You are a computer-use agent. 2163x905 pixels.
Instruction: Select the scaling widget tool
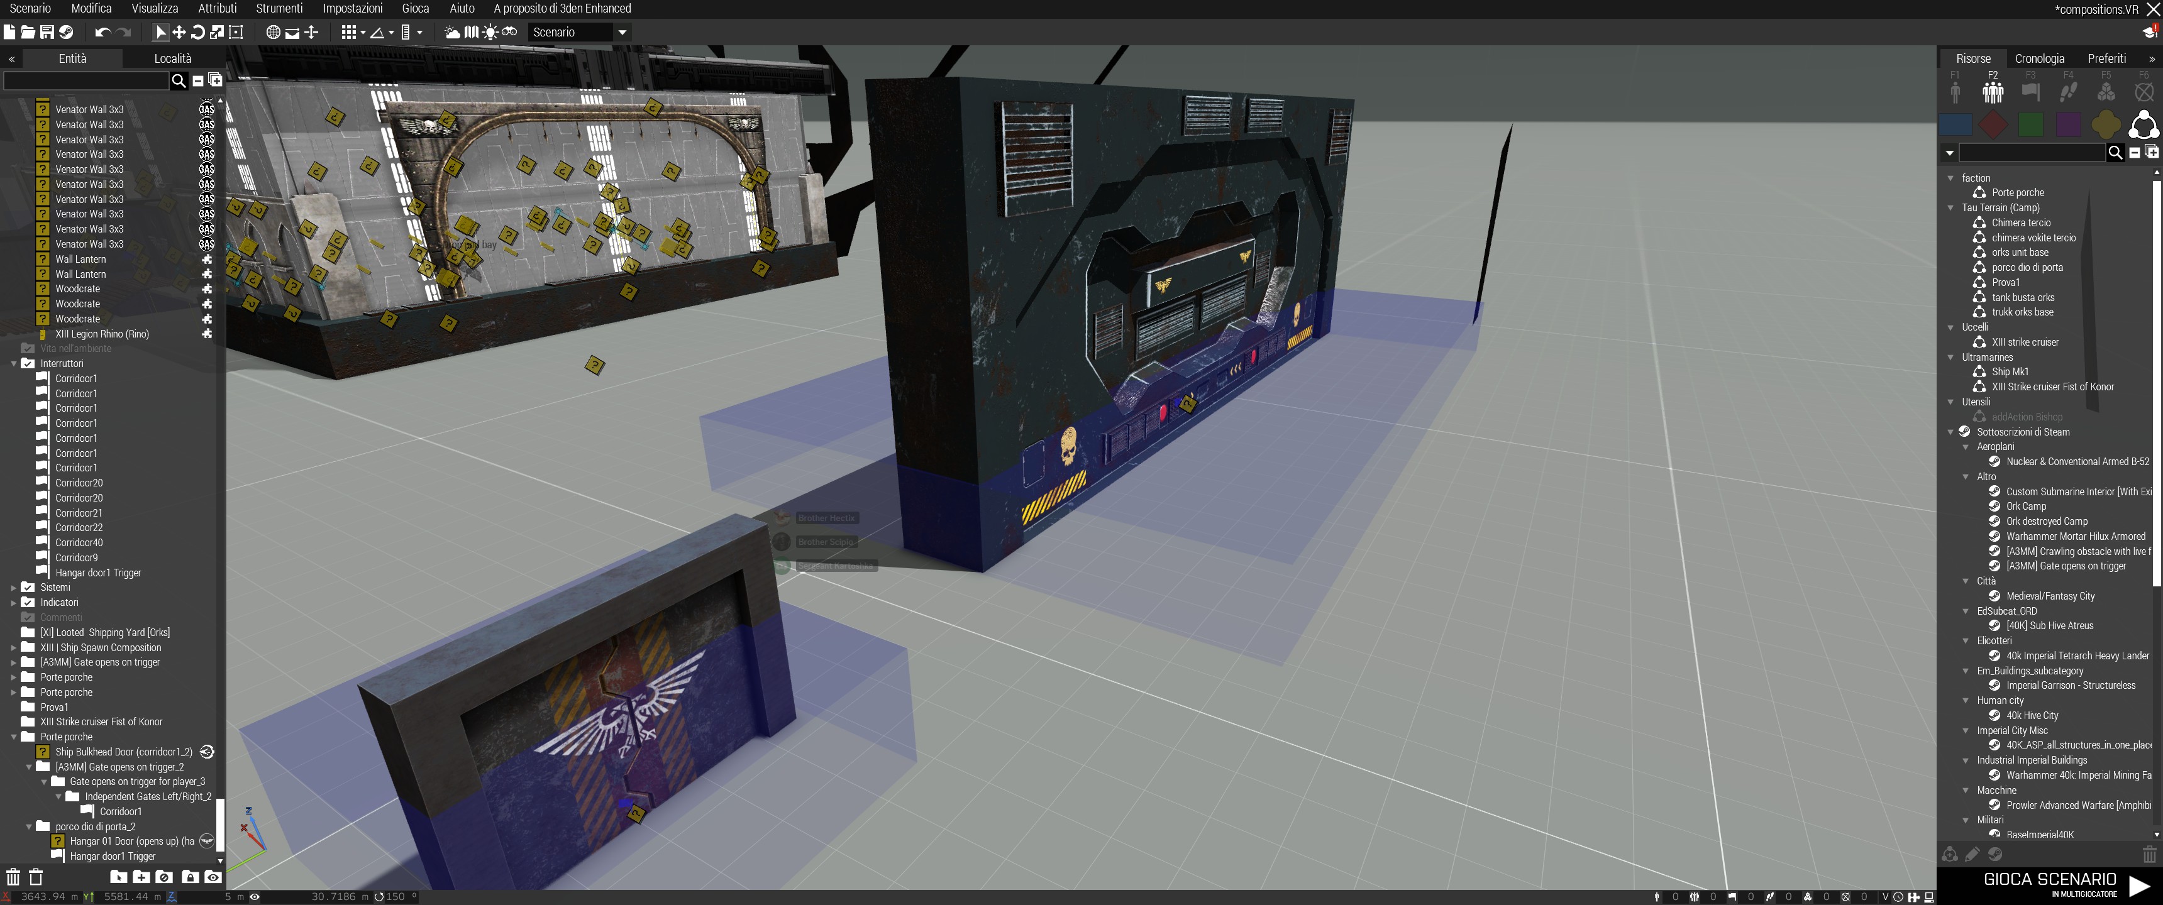click(217, 32)
